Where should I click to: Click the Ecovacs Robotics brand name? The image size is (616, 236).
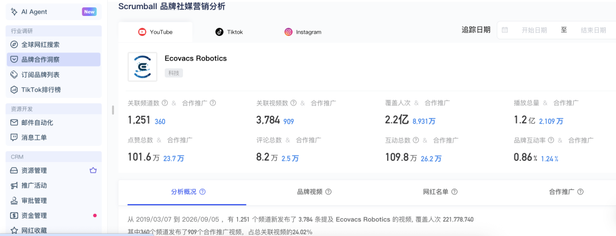click(x=196, y=59)
